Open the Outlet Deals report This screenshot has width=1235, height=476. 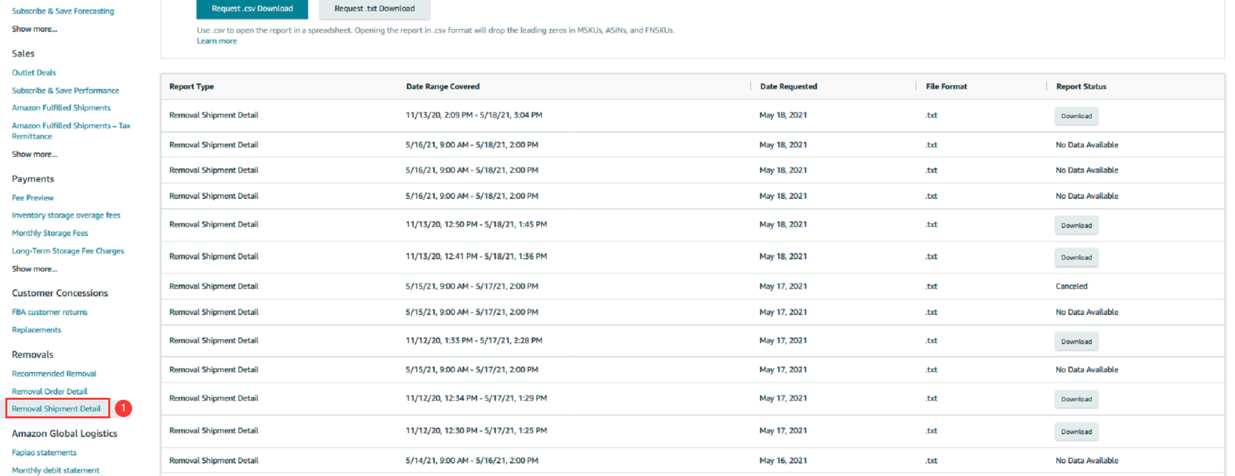34,73
